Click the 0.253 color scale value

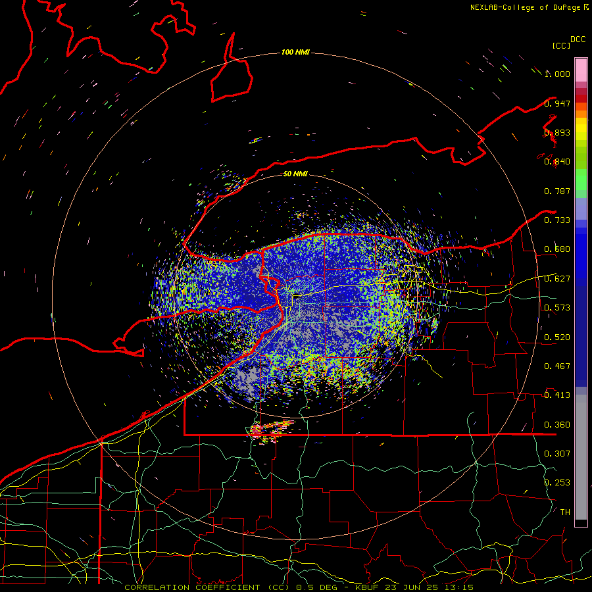pos(557,483)
